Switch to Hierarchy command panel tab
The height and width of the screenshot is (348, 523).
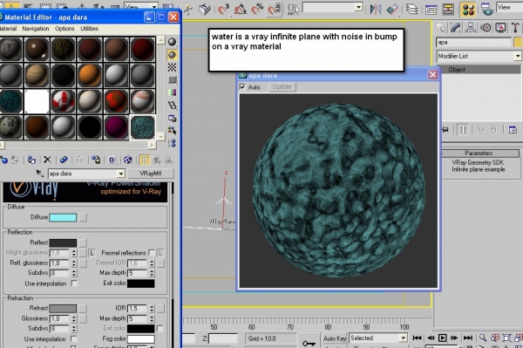pos(471,28)
